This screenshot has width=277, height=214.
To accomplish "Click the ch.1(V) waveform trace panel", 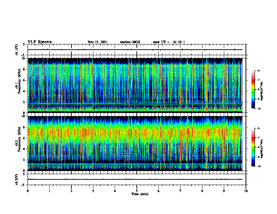I will (x=137, y=50).
